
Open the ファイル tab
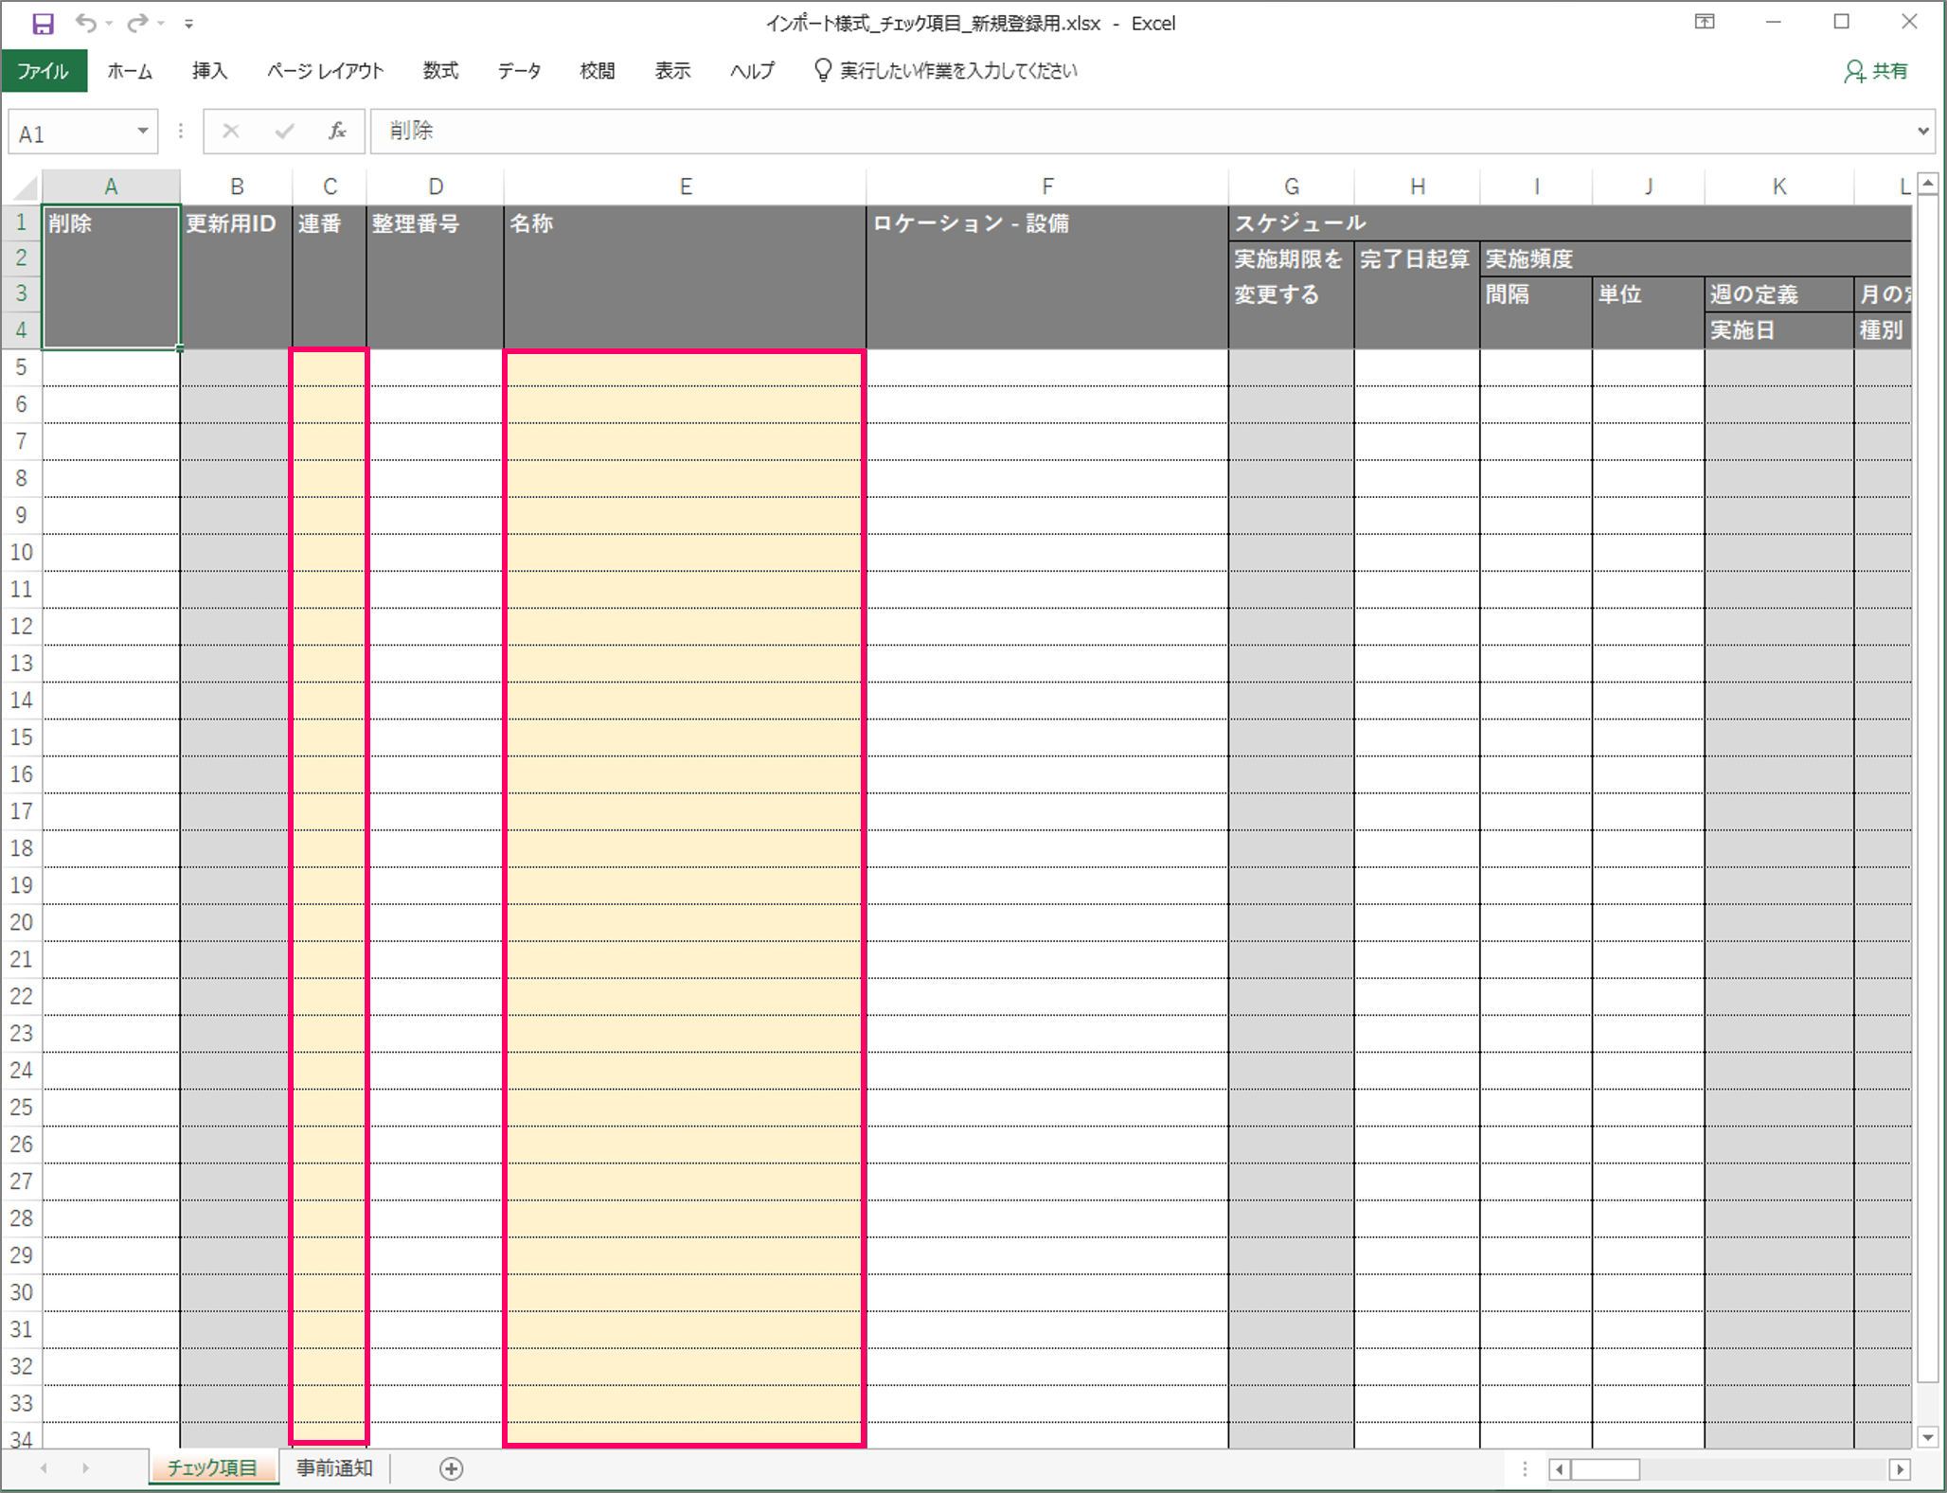click(44, 71)
